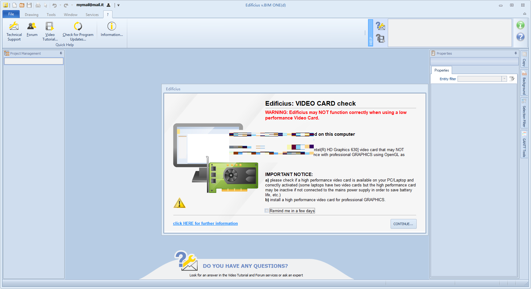Open the user account profile icon

108,5
